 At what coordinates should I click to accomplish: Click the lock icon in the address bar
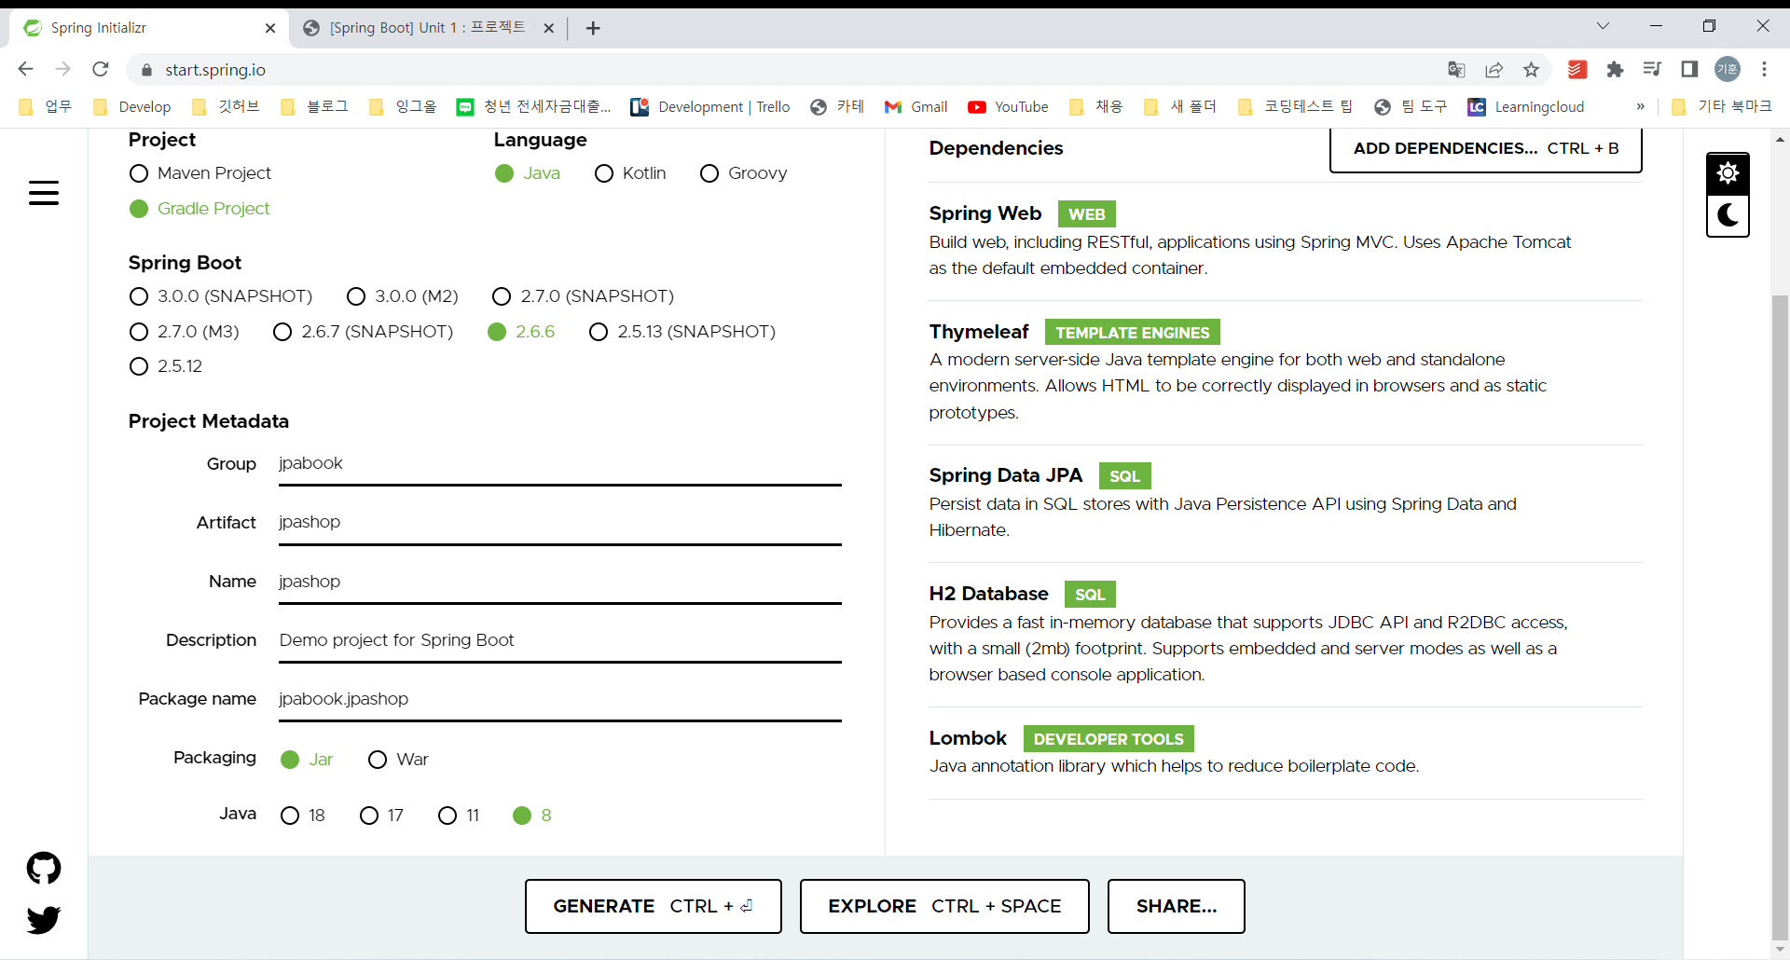coord(146,70)
